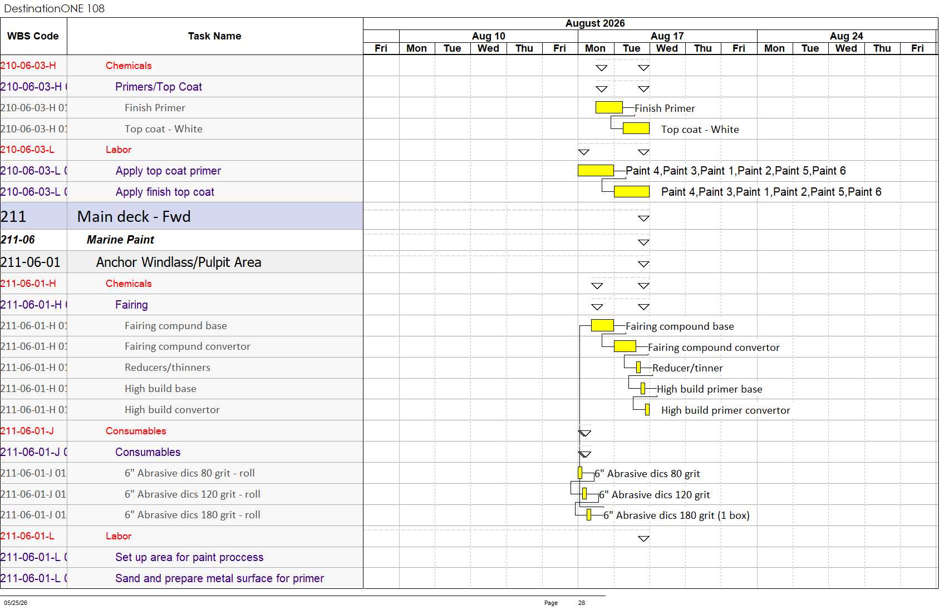Select the Apply finish top coat Gantt bar

tap(631, 191)
